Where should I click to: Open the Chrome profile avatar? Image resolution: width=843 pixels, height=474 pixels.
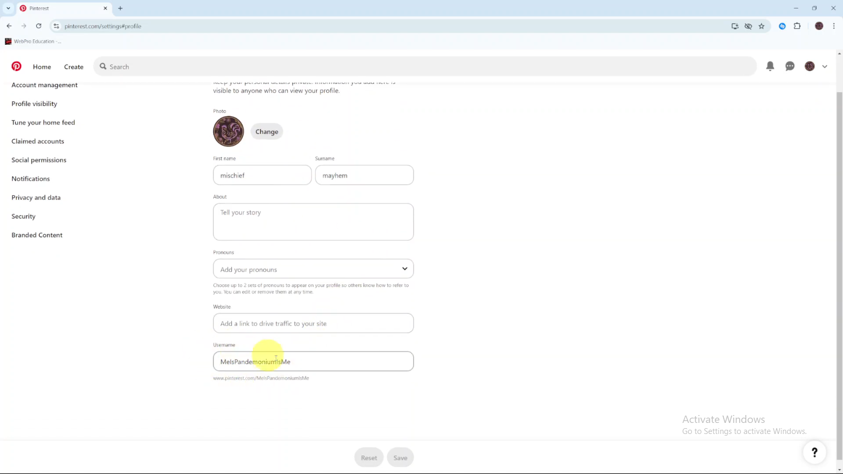tap(819, 26)
